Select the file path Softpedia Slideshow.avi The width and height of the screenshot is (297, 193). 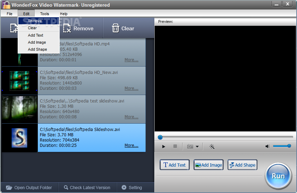(80, 130)
